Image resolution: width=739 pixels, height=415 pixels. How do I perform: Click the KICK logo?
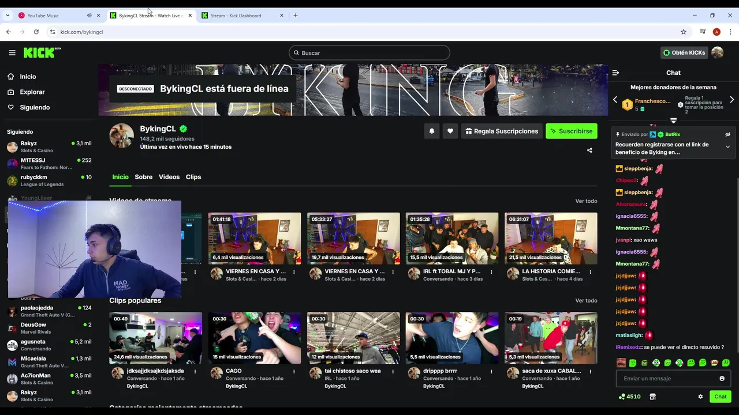tap(42, 52)
